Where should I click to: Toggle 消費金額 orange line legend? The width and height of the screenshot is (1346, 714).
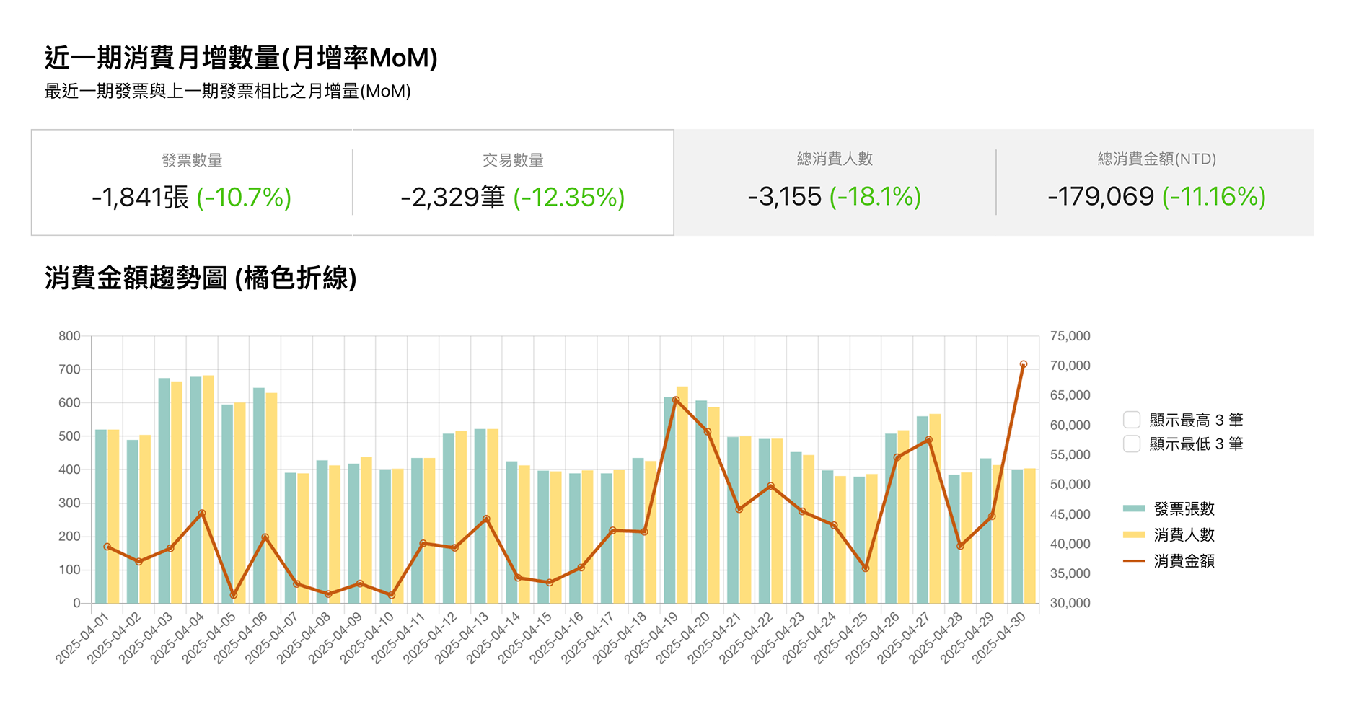pos(1134,560)
